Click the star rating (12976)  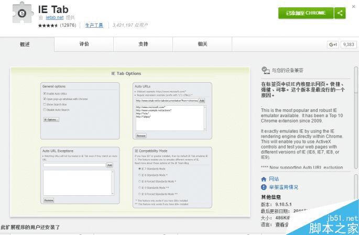pyautogui.click(x=57, y=25)
